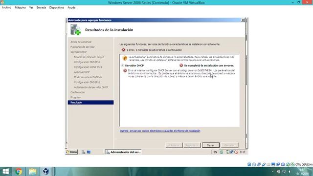
Task: Click the grayed-out Siguiente button
Action: pyautogui.click(x=192, y=145)
